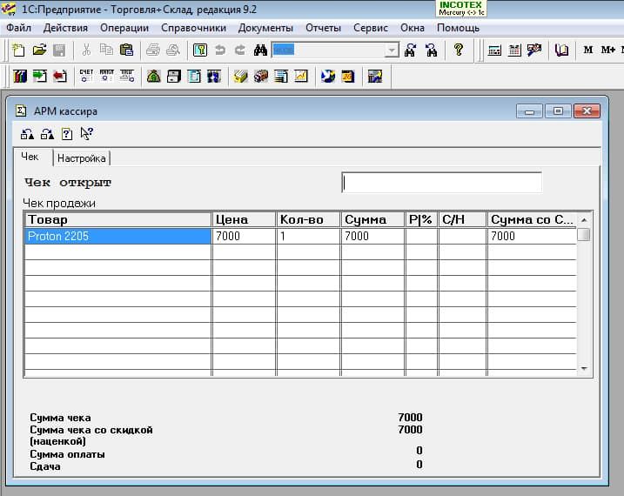
Task: Click the СЧЕТ invoice toolbar icon
Action: click(86, 76)
